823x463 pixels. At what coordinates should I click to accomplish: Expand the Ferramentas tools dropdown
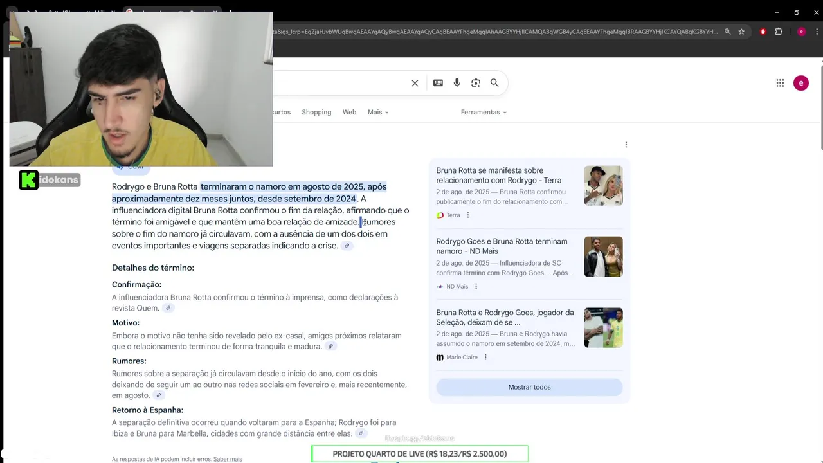(484, 112)
